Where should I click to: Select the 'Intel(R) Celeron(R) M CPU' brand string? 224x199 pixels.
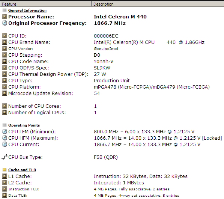[x=124, y=42]
